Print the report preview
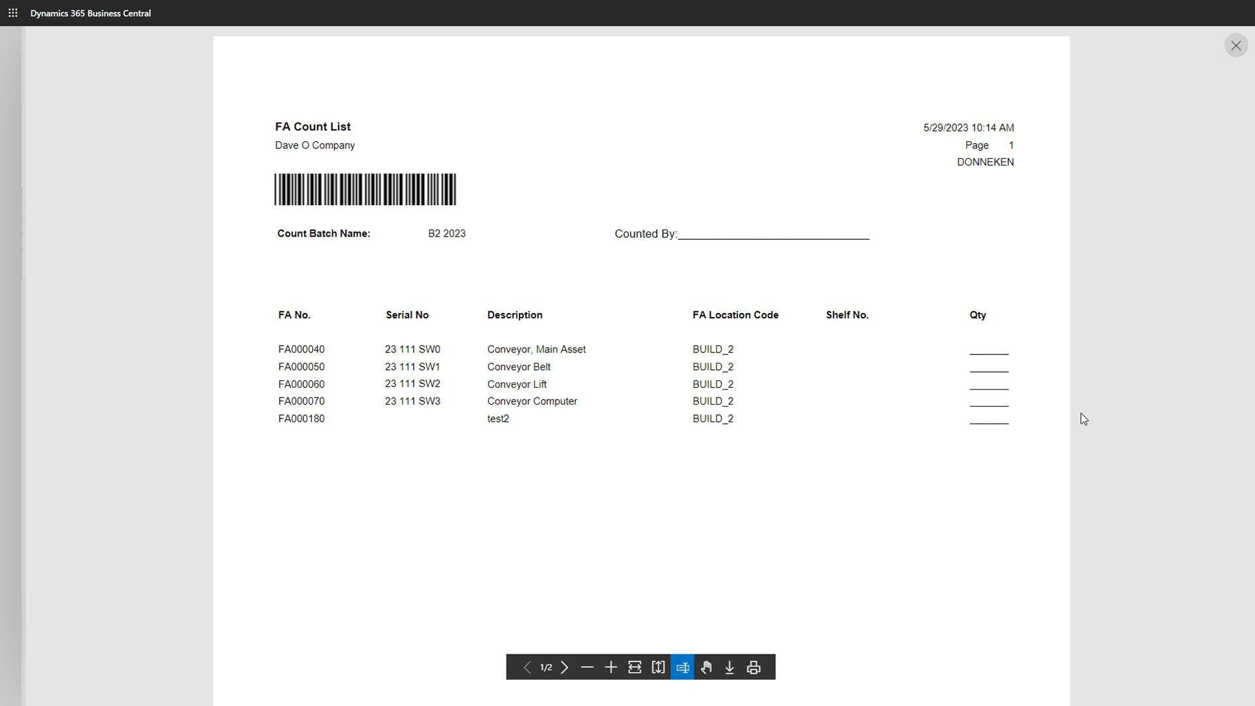This screenshot has width=1255, height=706. coord(754,667)
